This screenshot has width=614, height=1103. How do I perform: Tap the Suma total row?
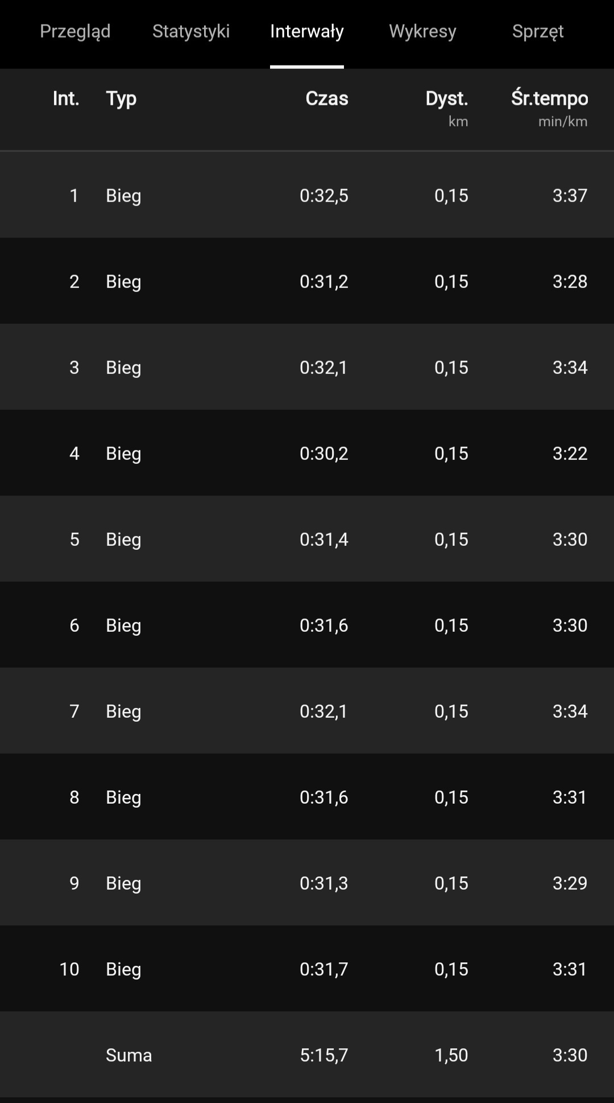[307, 1055]
